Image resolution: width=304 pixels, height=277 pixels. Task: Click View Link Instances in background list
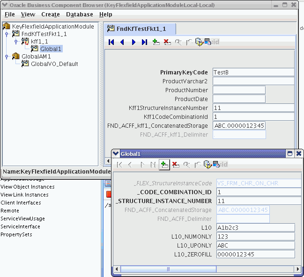click(x=24, y=195)
